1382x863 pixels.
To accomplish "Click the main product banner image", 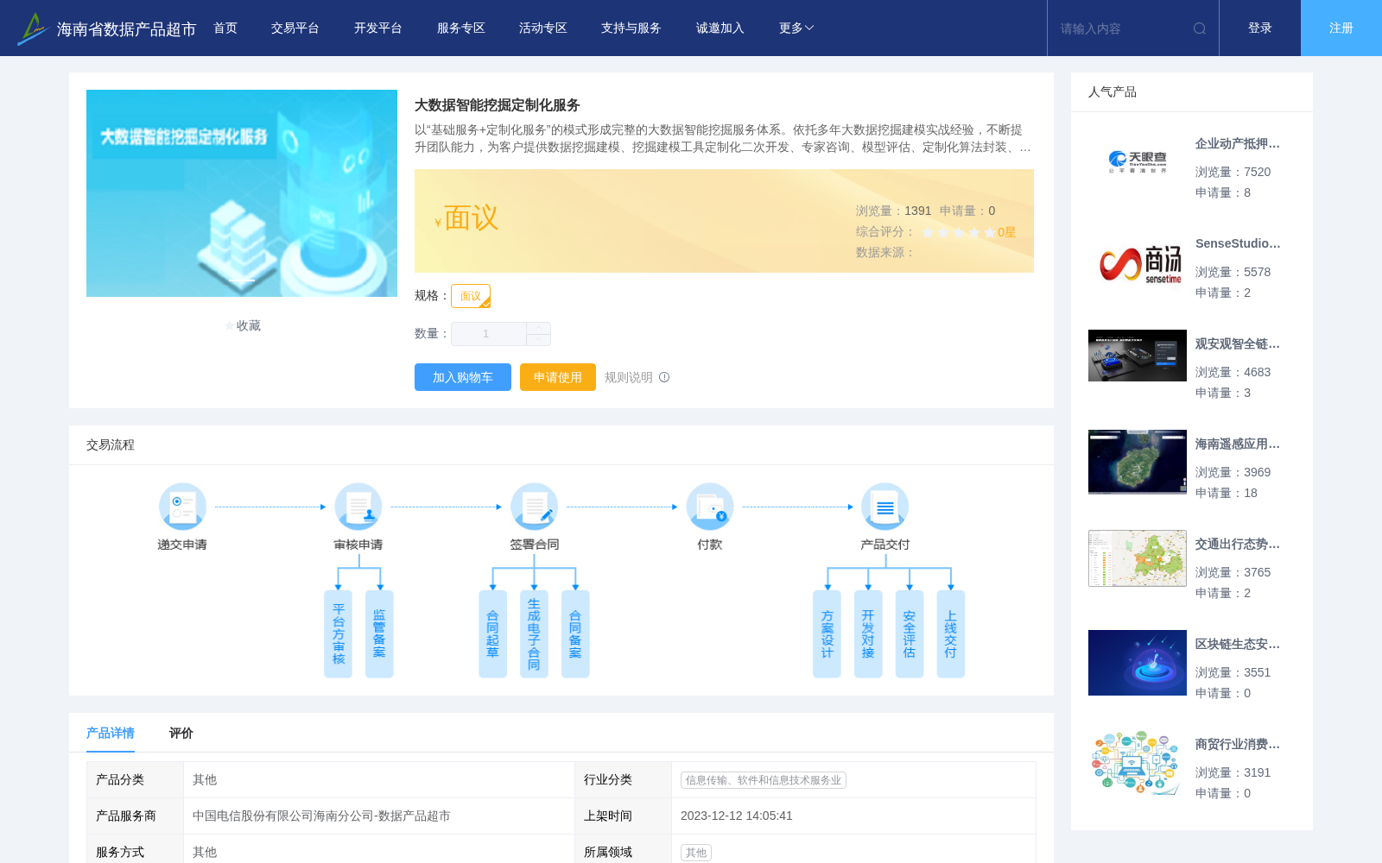I will click(x=242, y=193).
